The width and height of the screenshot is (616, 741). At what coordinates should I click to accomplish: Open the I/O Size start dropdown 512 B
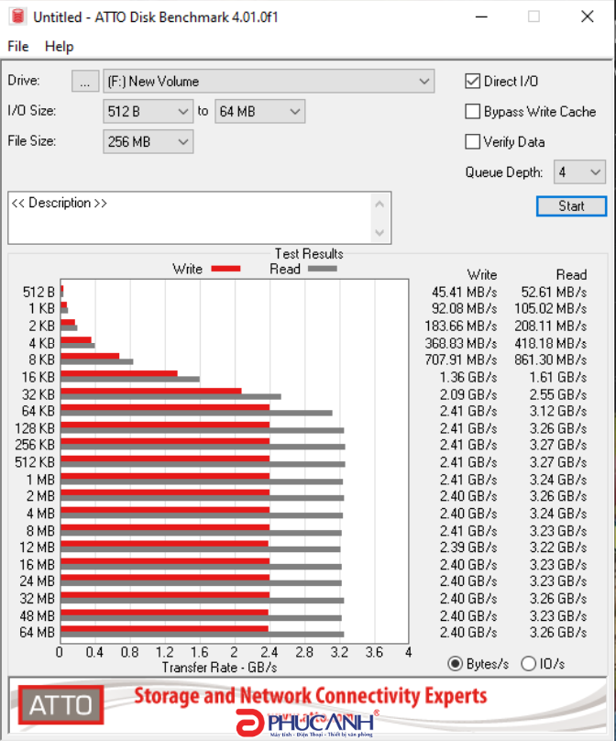(148, 112)
